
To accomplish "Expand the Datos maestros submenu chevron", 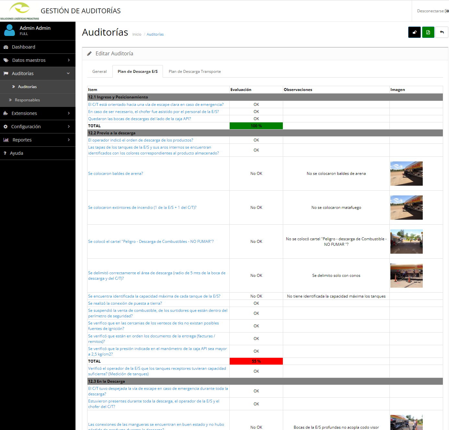I will pyautogui.click(x=69, y=60).
